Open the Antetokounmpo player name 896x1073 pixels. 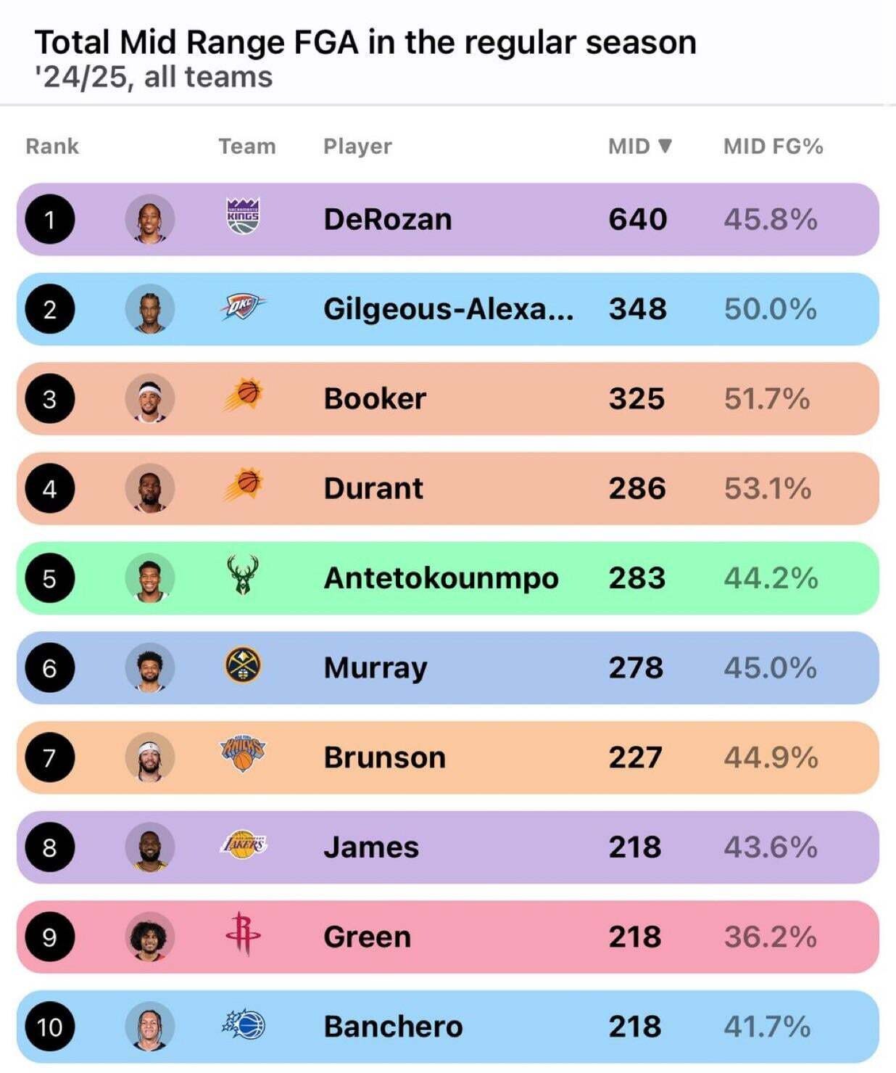(441, 578)
